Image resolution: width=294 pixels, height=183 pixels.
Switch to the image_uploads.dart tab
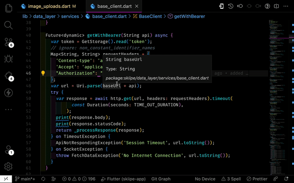tap(49, 6)
